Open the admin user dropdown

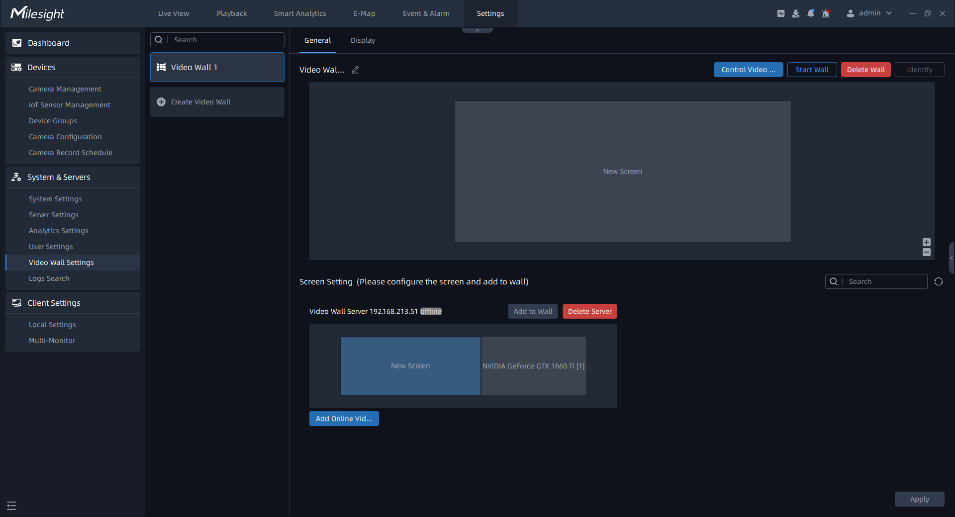[869, 13]
